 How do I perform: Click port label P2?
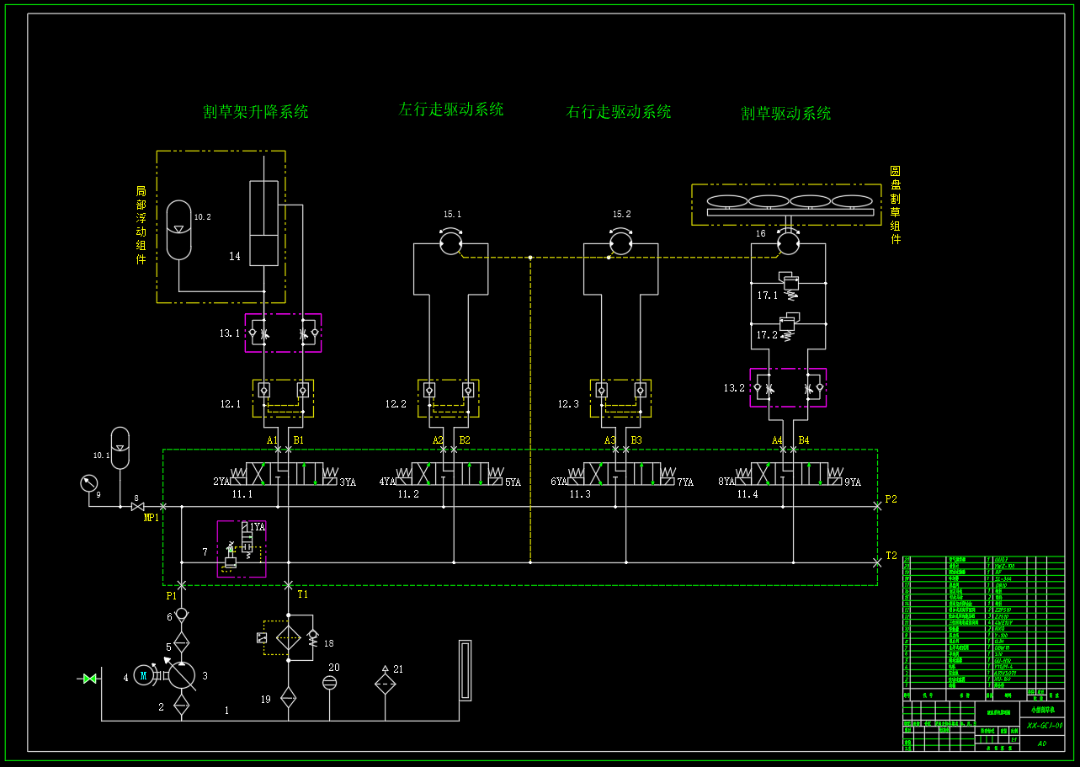point(891,498)
